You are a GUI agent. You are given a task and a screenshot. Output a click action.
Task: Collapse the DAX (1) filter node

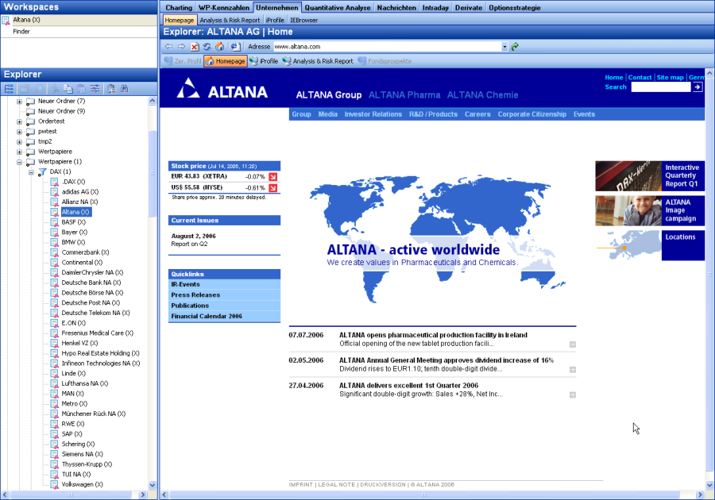pyautogui.click(x=31, y=171)
